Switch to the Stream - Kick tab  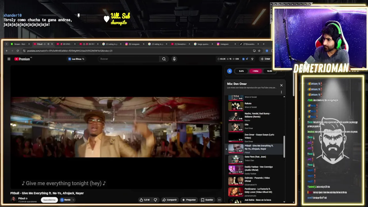click(20, 44)
